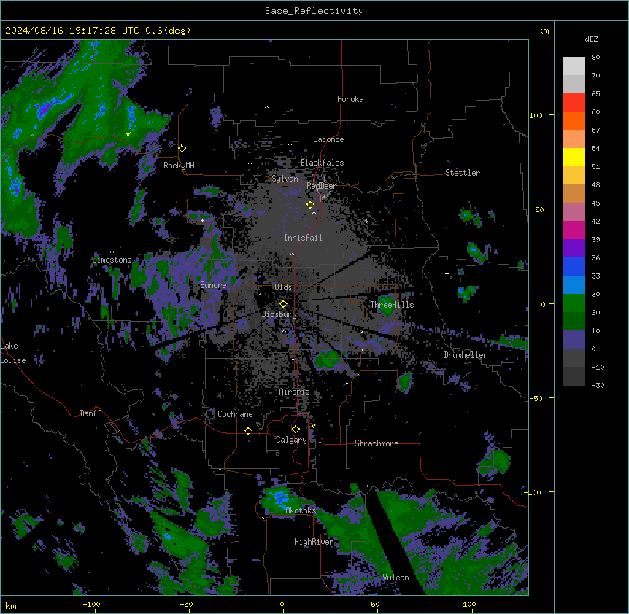Click the yellow marker below Cochrane

248,430
